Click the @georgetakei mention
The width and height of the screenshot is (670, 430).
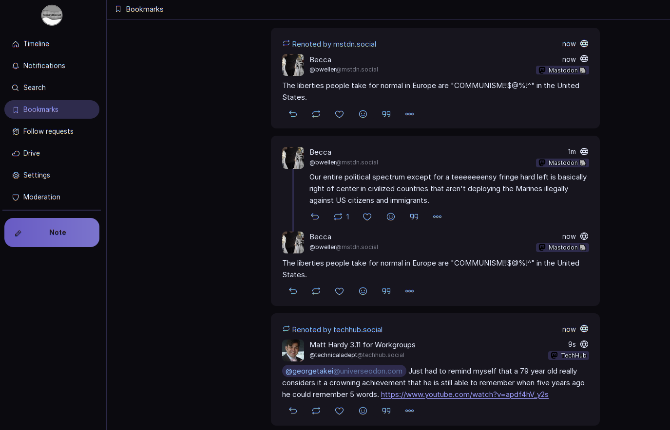(344, 371)
